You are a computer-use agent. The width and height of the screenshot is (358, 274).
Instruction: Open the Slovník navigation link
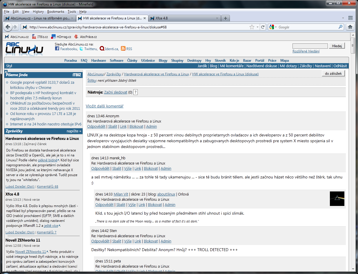220,61
